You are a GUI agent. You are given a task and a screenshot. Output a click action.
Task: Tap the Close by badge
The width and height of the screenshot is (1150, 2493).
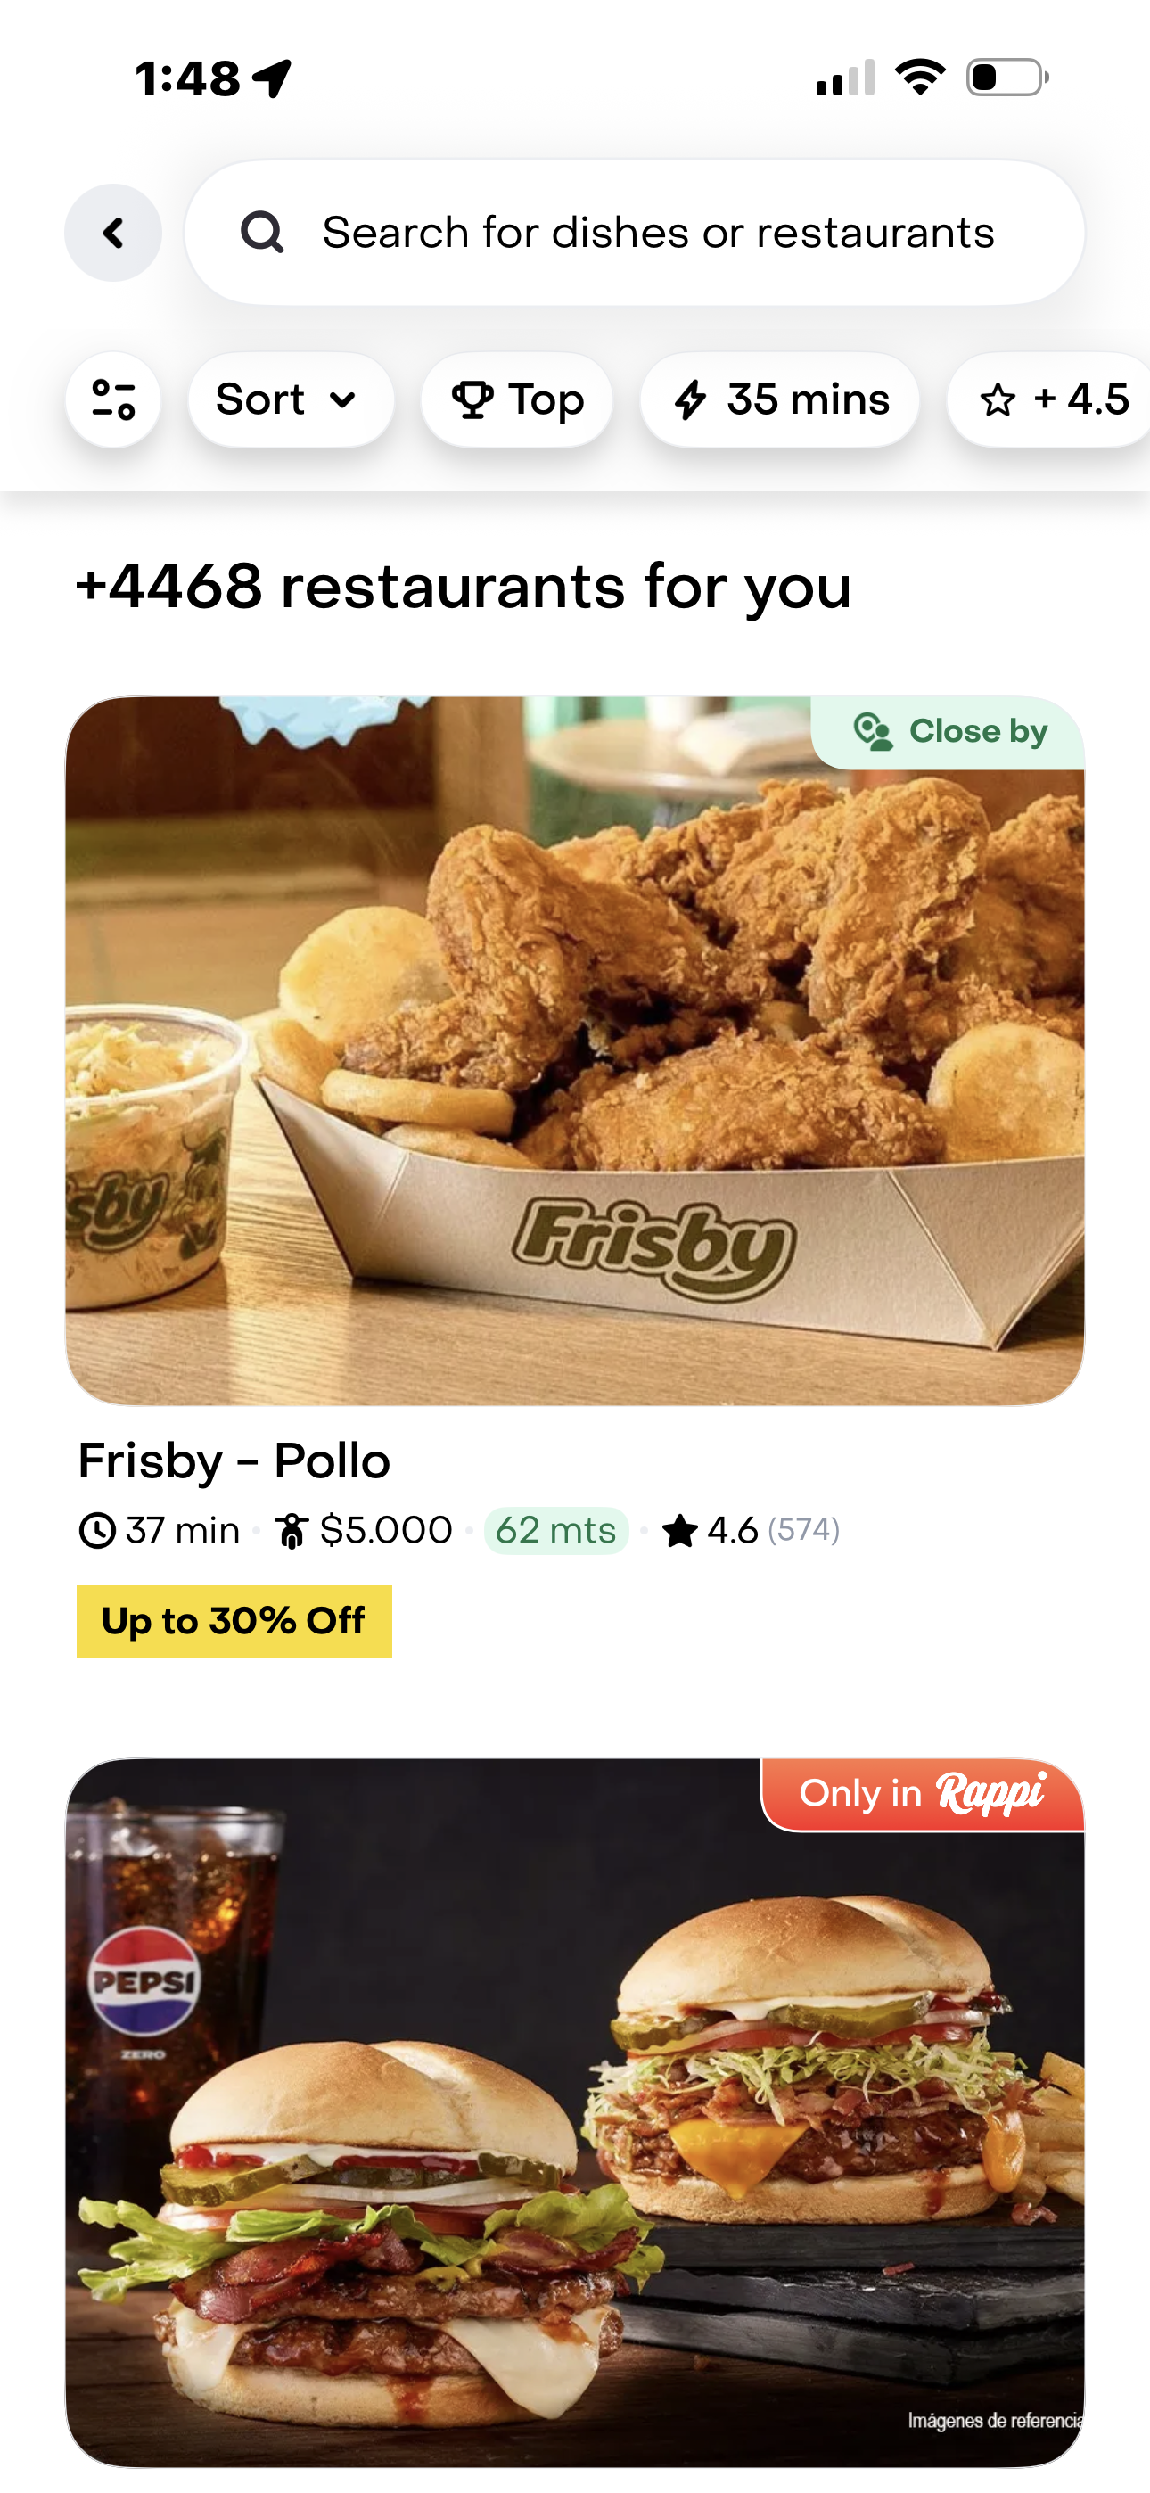click(949, 732)
